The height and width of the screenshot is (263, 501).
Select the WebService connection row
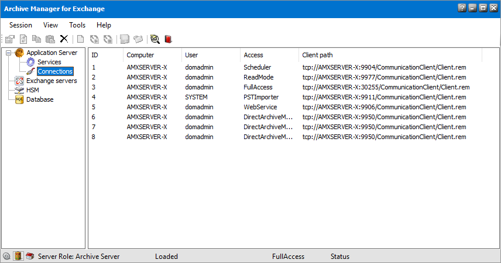(x=285, y=107)
